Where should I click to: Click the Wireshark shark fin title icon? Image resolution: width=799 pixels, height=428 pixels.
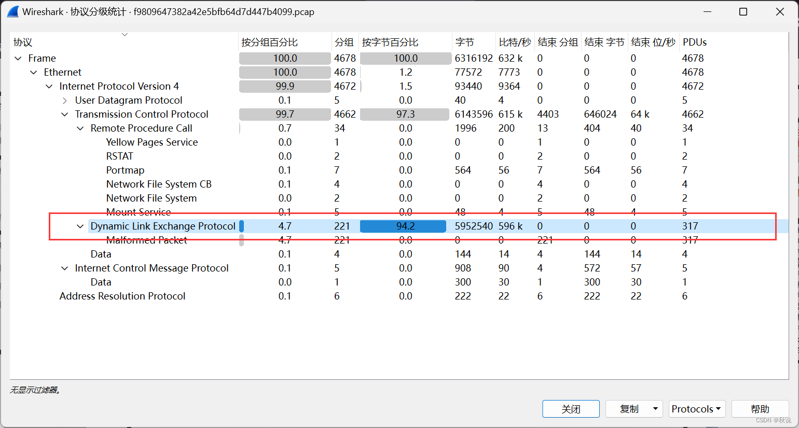[x=13, y=12]
